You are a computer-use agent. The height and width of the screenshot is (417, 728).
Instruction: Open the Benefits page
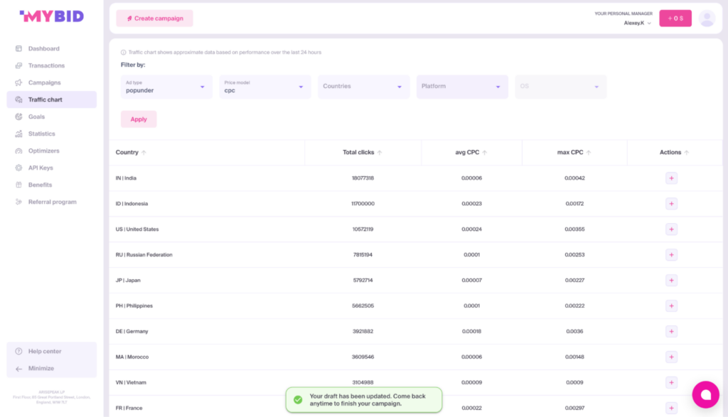[51, 185]
